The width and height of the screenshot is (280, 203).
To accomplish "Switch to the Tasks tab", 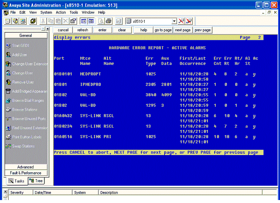I will tap(17, 181).
